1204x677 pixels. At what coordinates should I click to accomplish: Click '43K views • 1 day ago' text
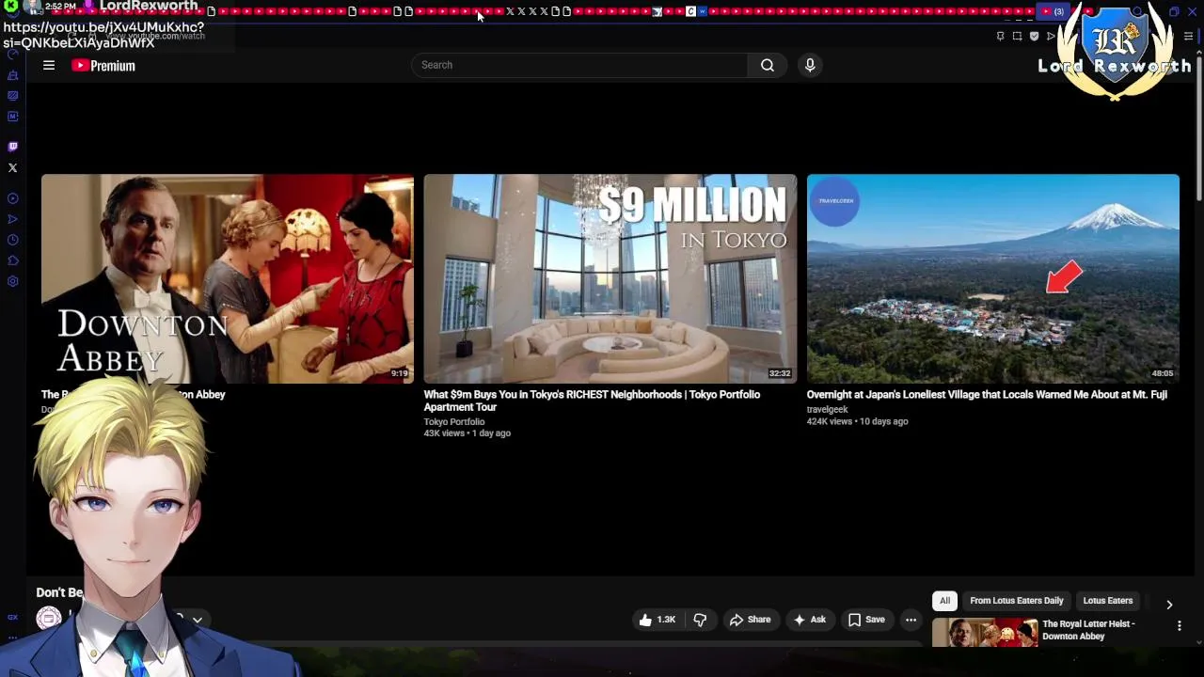tap(467, 433)
